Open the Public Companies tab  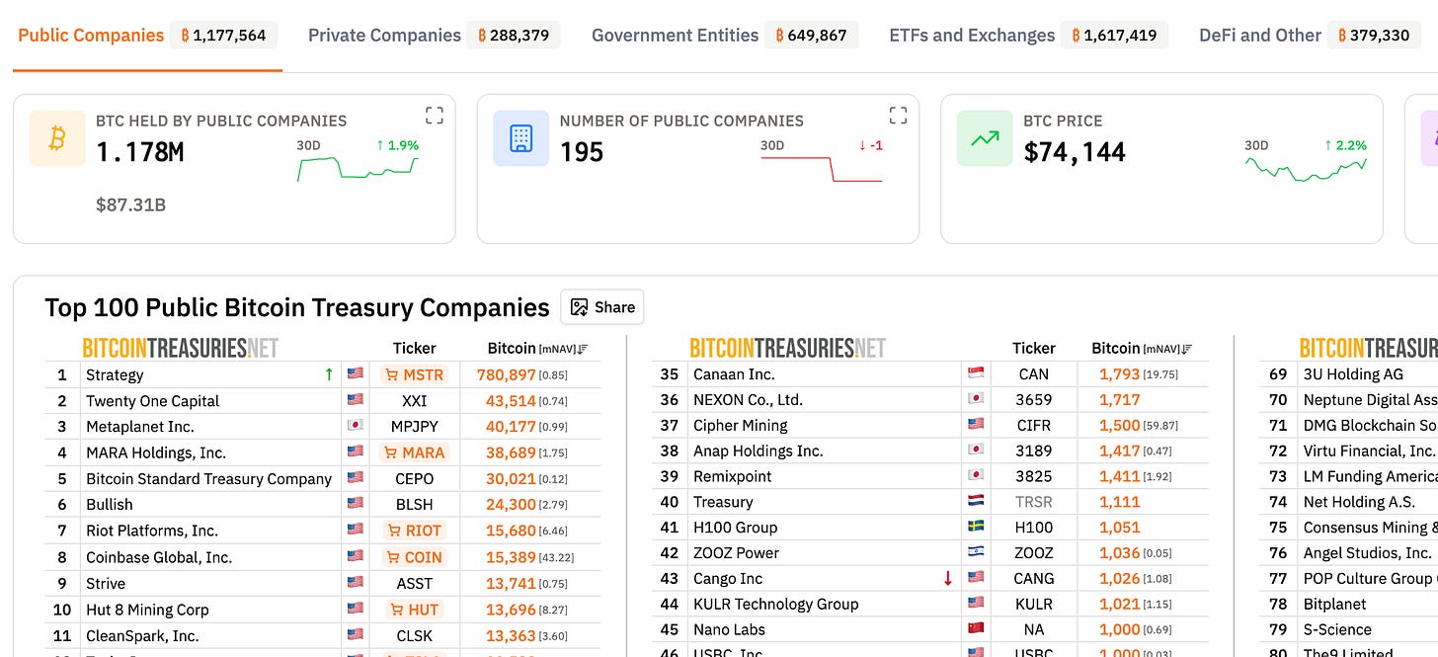[147, 36]
